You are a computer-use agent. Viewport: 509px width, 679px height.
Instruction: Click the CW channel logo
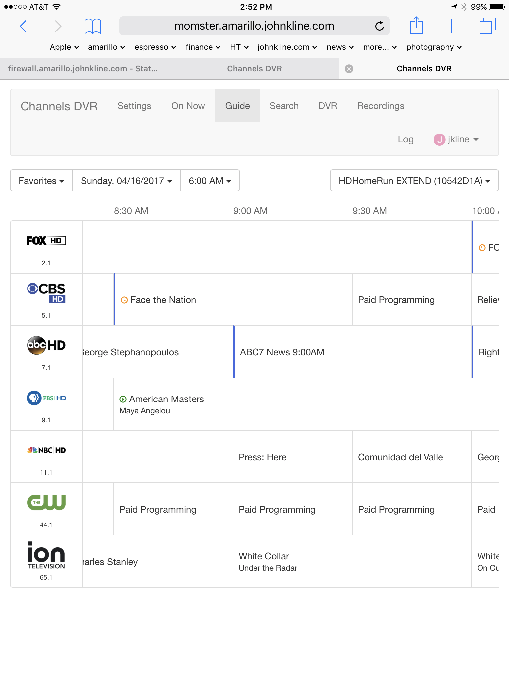click(46, 502)
